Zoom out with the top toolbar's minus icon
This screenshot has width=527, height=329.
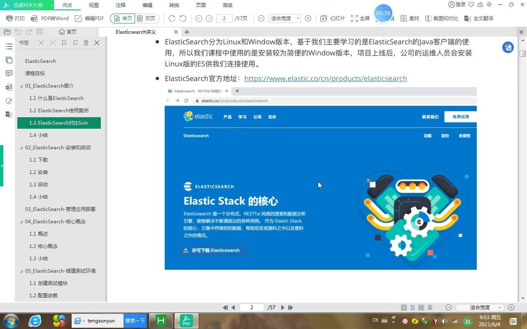pyautogui.click(x=261, y=19)
